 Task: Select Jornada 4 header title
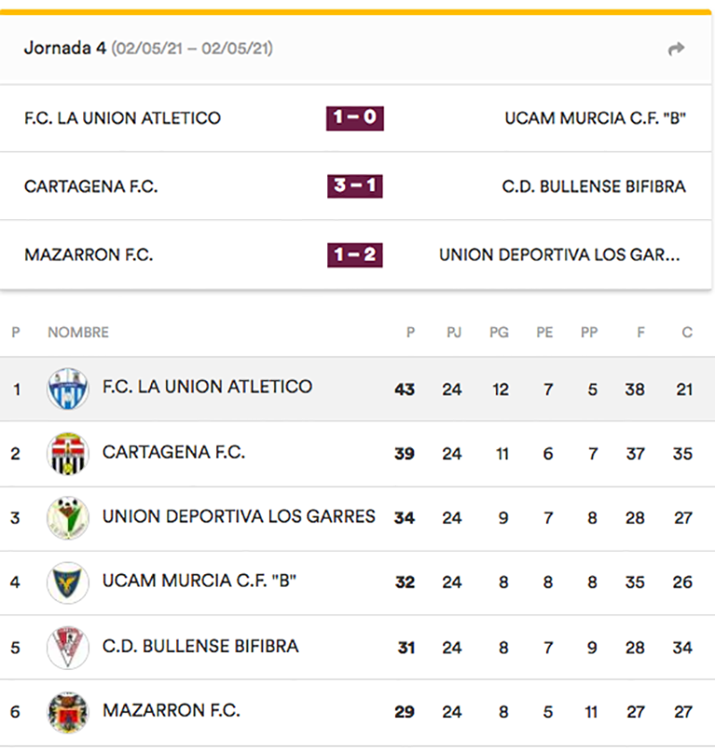point(64,48)
